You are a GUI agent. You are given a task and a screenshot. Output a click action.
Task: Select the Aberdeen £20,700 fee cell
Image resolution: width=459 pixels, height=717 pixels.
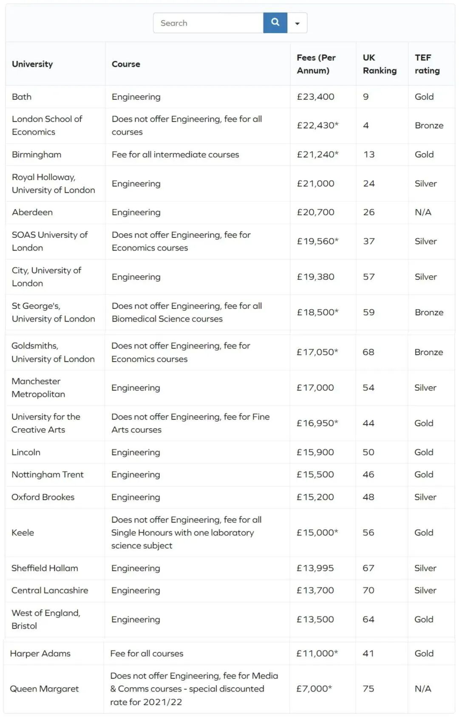[x=315, y=212]
